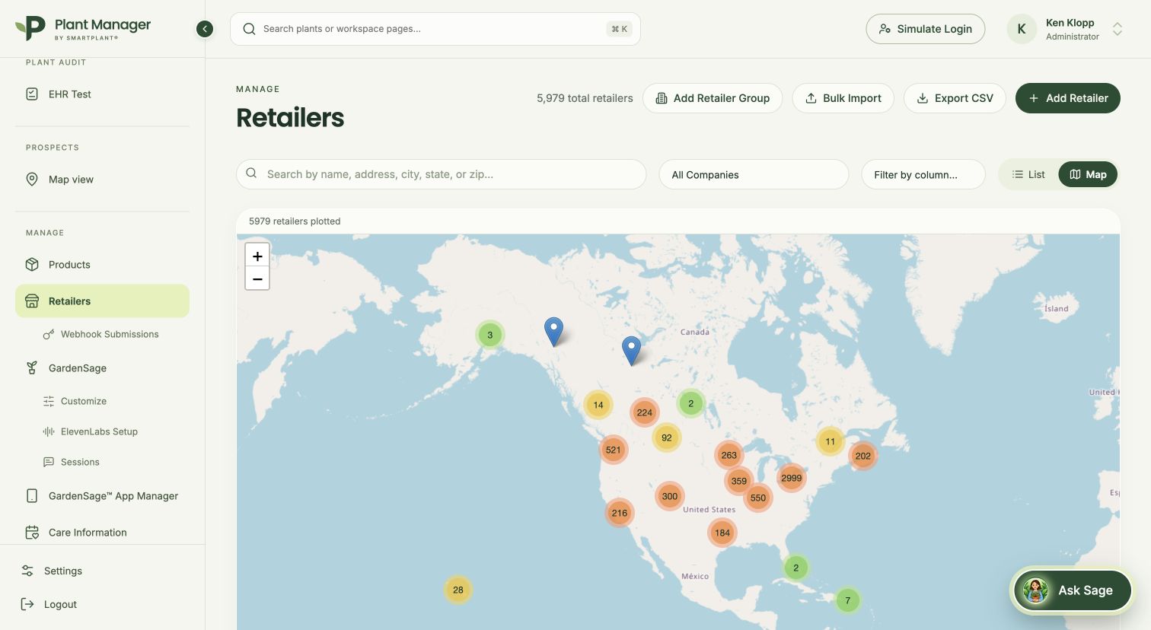Click the user avatar K

[x=1022, y=29]
